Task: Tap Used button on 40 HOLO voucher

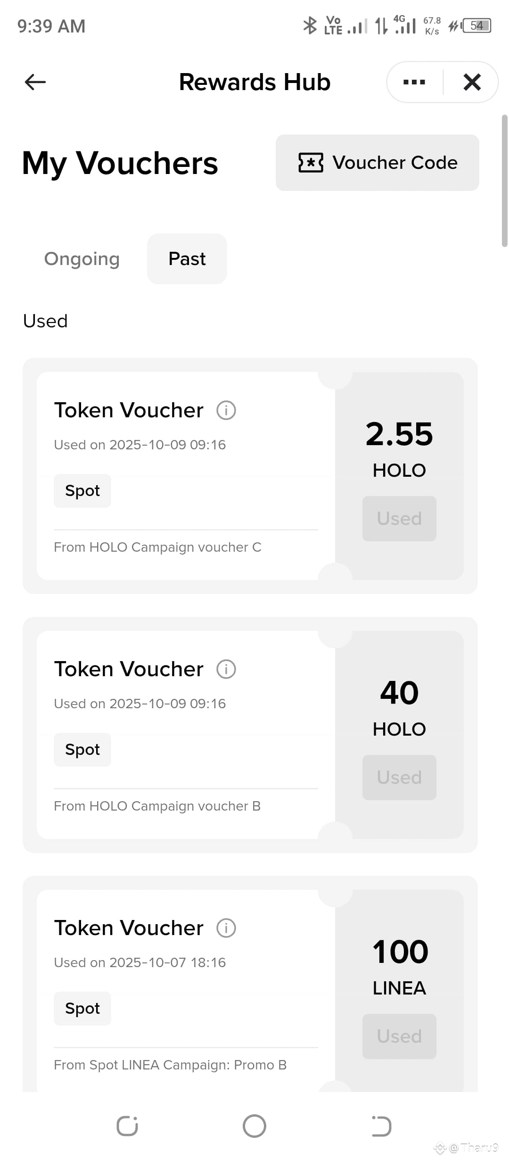Action: 399,778
